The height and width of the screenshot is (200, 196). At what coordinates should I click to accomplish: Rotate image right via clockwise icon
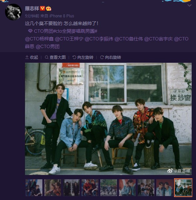click(x=102, y=57)
